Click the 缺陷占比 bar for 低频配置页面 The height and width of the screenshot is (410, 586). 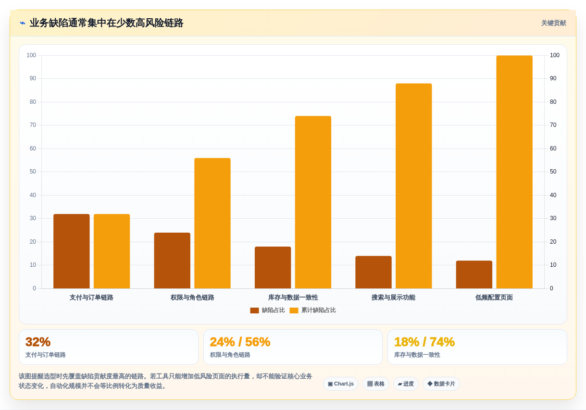[x=474, y=274]
